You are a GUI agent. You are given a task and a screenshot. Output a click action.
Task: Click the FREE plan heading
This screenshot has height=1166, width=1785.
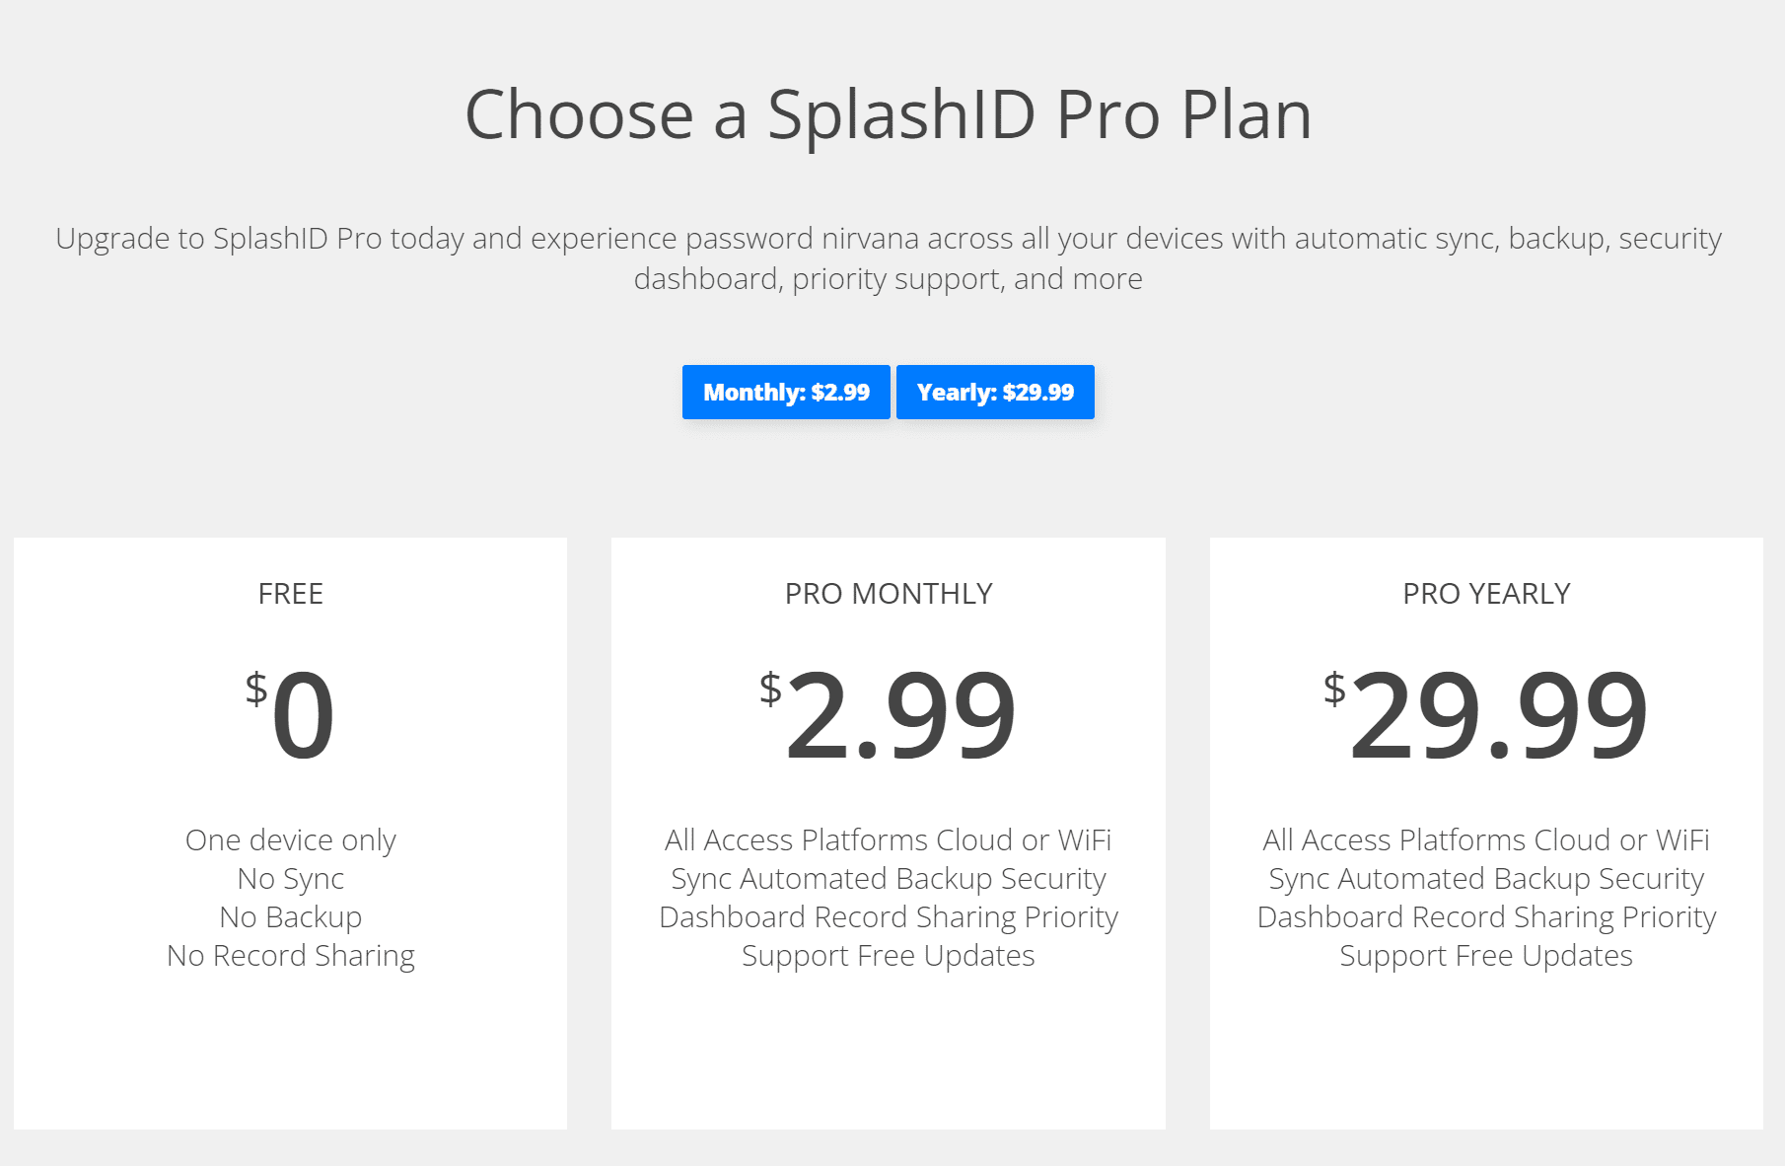tap(291, 594)
